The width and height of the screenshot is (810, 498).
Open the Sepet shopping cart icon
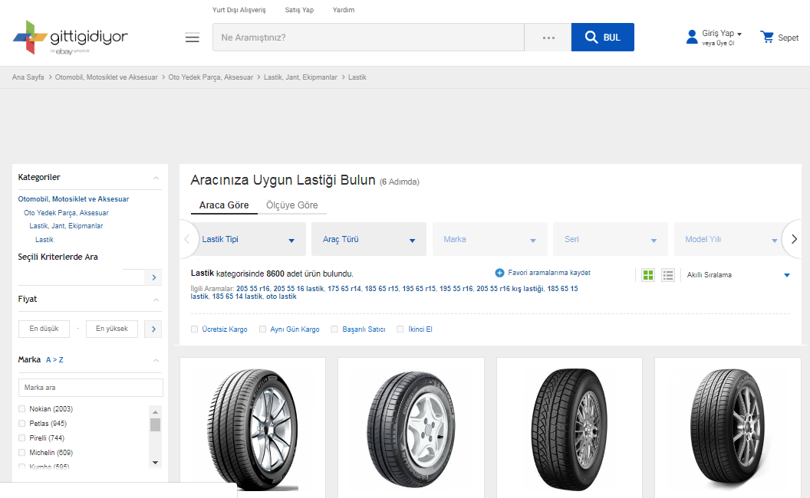pos(767,37)
